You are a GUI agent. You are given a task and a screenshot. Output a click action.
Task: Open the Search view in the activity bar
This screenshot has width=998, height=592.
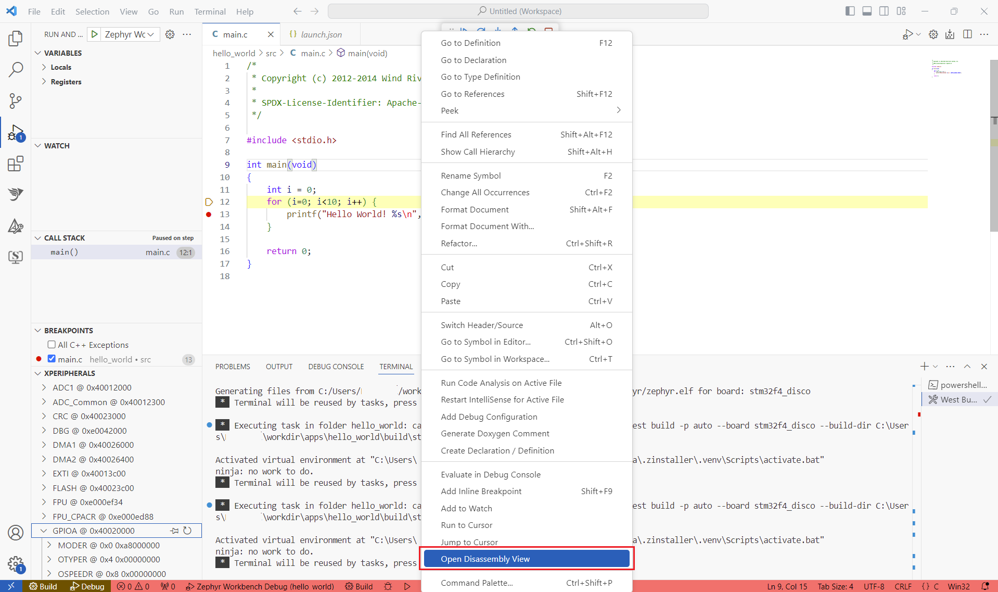tap(16, 69)
